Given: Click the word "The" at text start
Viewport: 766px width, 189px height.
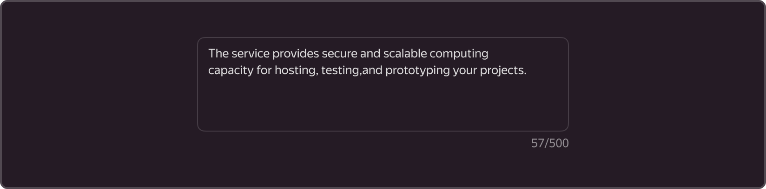Looking at the screenshot, I should (x=218, y=54).
